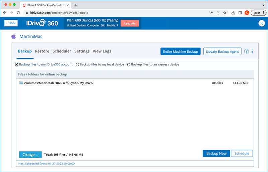
Task: Click the Backup Now button
Action: click(216, 153)
